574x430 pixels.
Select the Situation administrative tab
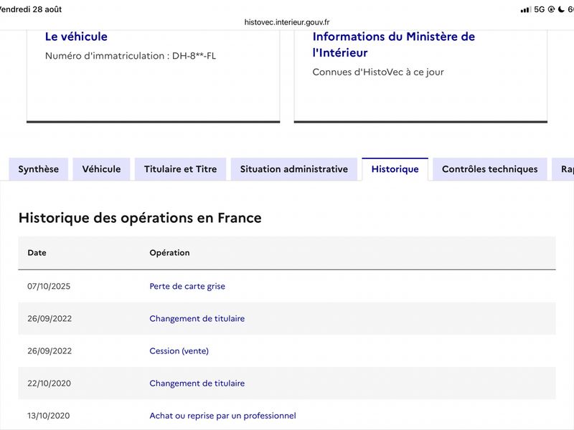point(294,169)
